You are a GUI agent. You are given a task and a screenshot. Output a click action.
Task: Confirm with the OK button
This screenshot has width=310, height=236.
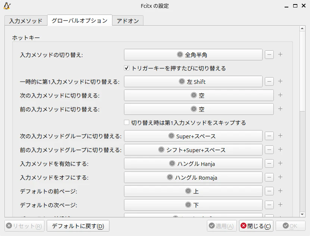tap(291, 226)
